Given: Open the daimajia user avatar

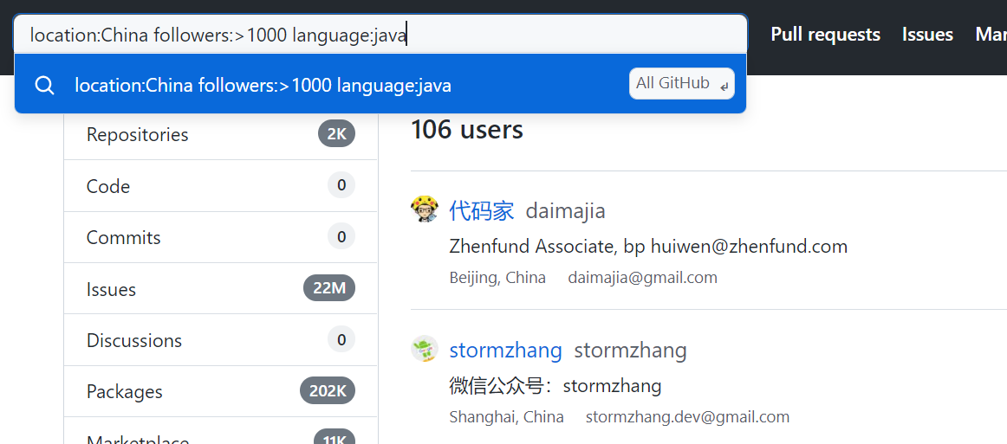Looking at the screenshot, I should point(425,209).
